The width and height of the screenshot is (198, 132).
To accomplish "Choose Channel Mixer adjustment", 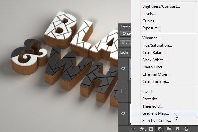I will point(156,74).
